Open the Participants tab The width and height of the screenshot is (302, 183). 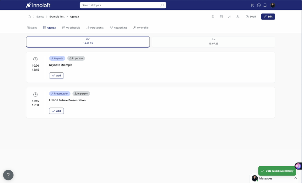(95, 28)
